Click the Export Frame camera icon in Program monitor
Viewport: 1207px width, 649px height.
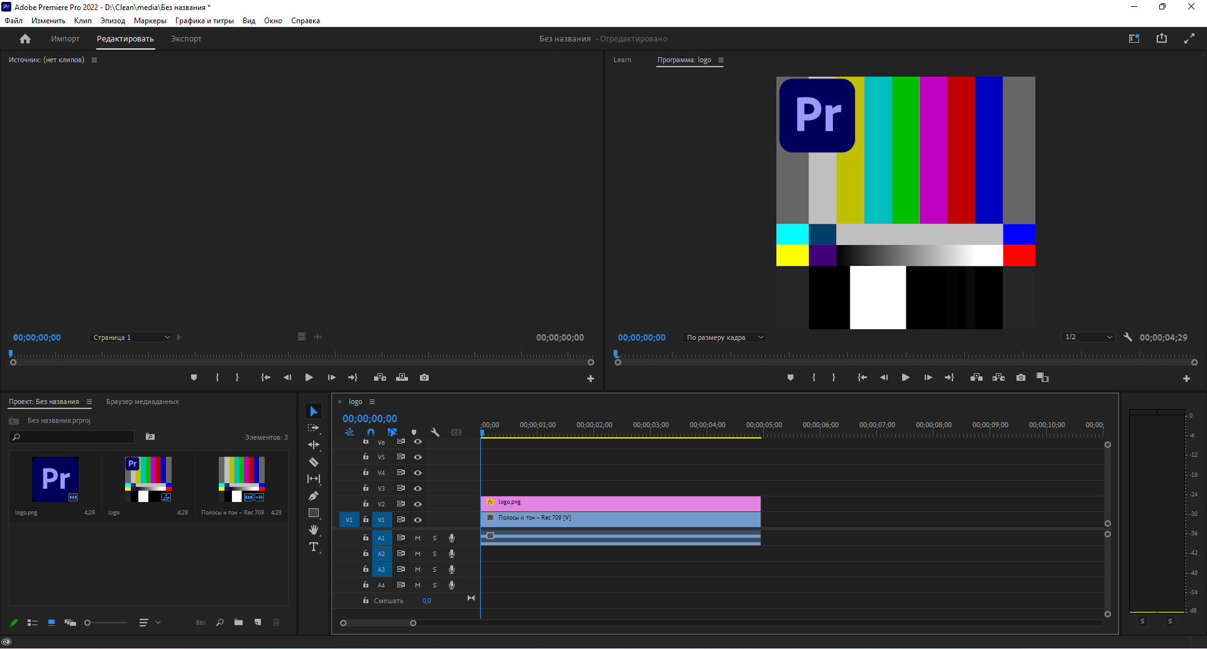click(1021, 378)
